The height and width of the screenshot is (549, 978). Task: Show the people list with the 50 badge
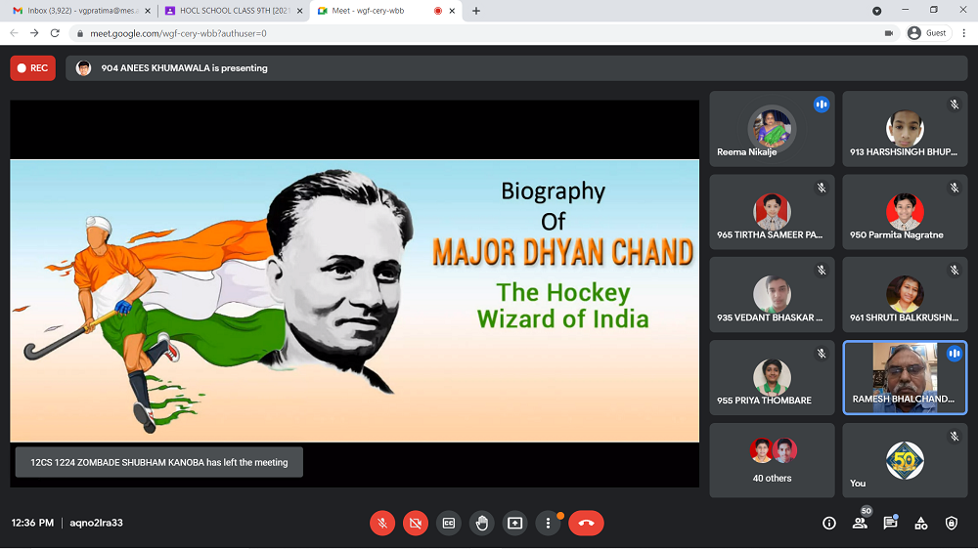[860, 523]
